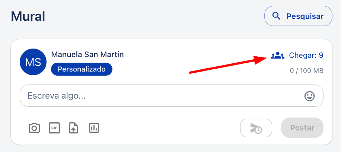Attach a file with the upload icon

(x=73, y=128)
